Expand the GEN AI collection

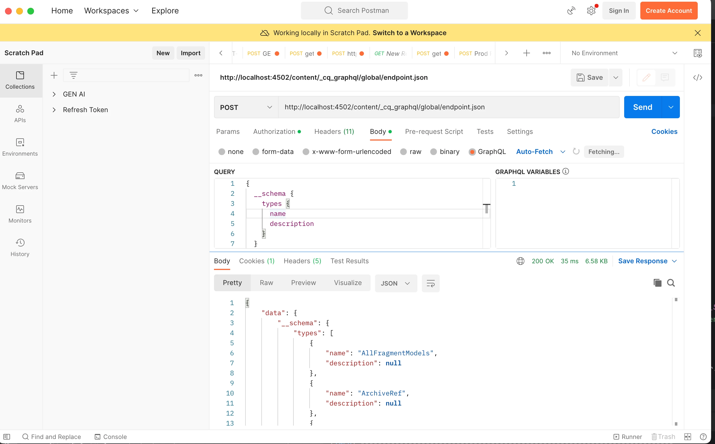tap(54, 94)
